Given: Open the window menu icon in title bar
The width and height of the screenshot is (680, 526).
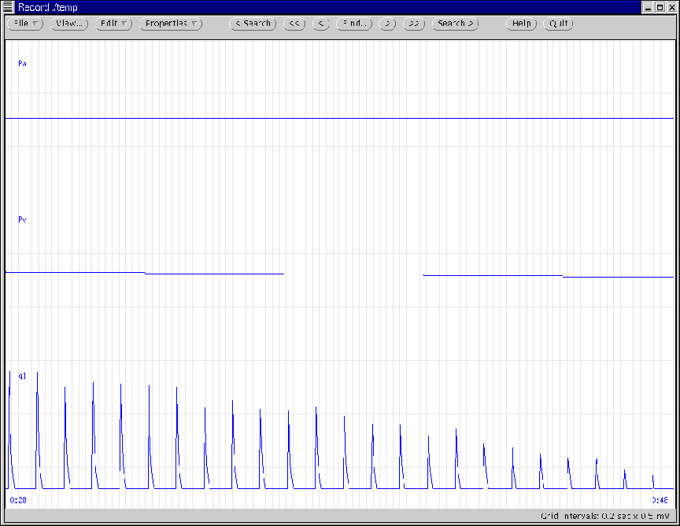Looking at the screenshot, I should 8,7.
